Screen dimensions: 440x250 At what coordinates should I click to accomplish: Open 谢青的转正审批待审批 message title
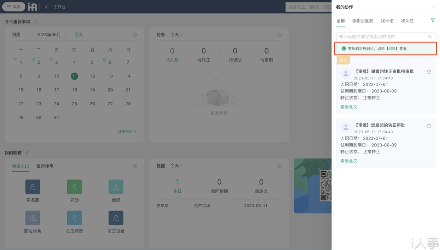(384, 71)
